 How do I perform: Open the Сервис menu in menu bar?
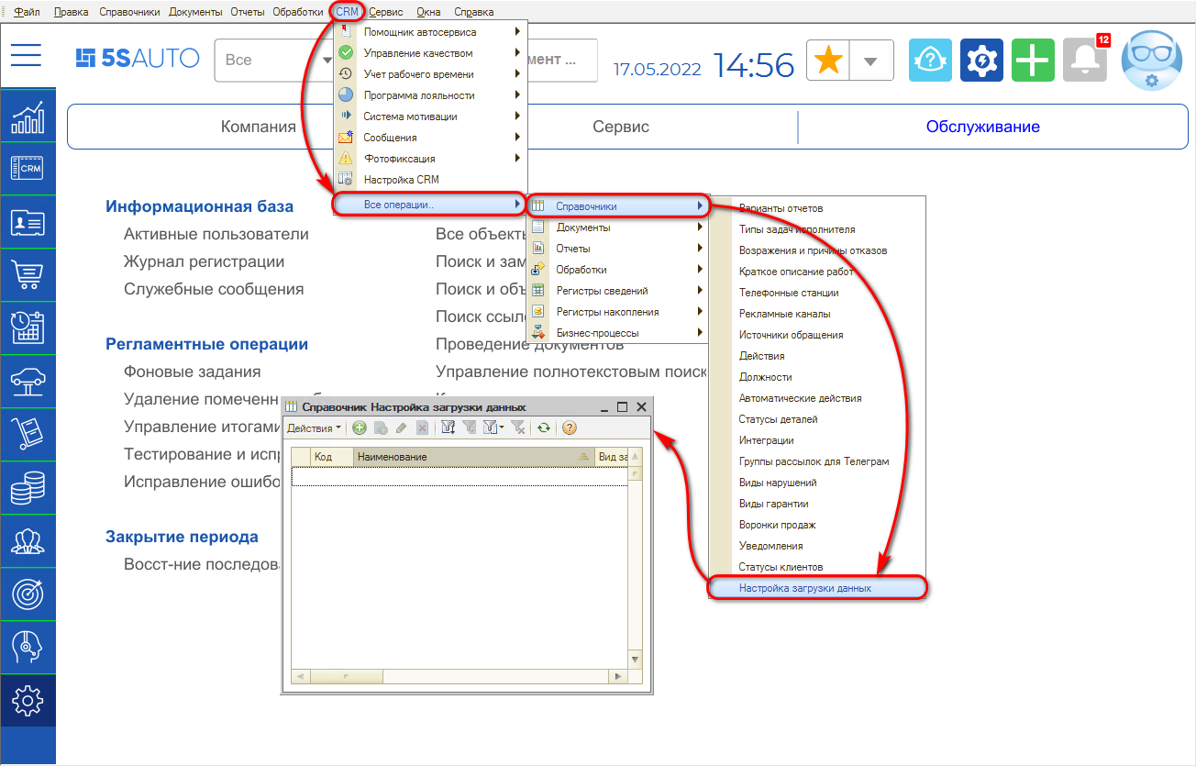385,12
